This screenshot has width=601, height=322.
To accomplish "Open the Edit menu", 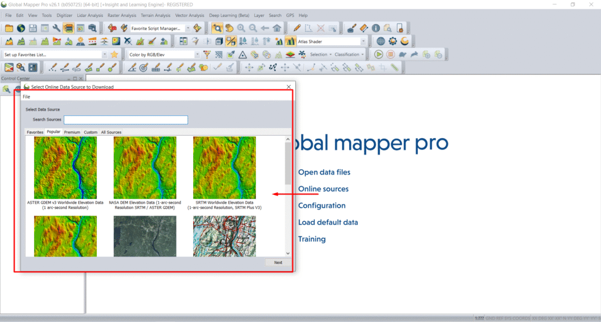I will click(x=19, y=15).
